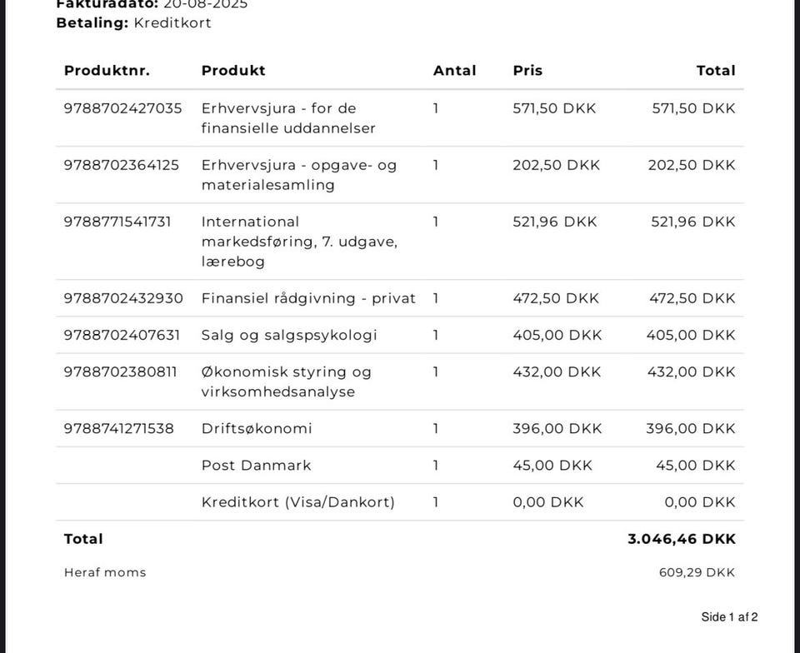Click the Betaling: Kreditkort line
Viewport: 800px width, 653px height.
pyautogui.click(x=133, y=22)
